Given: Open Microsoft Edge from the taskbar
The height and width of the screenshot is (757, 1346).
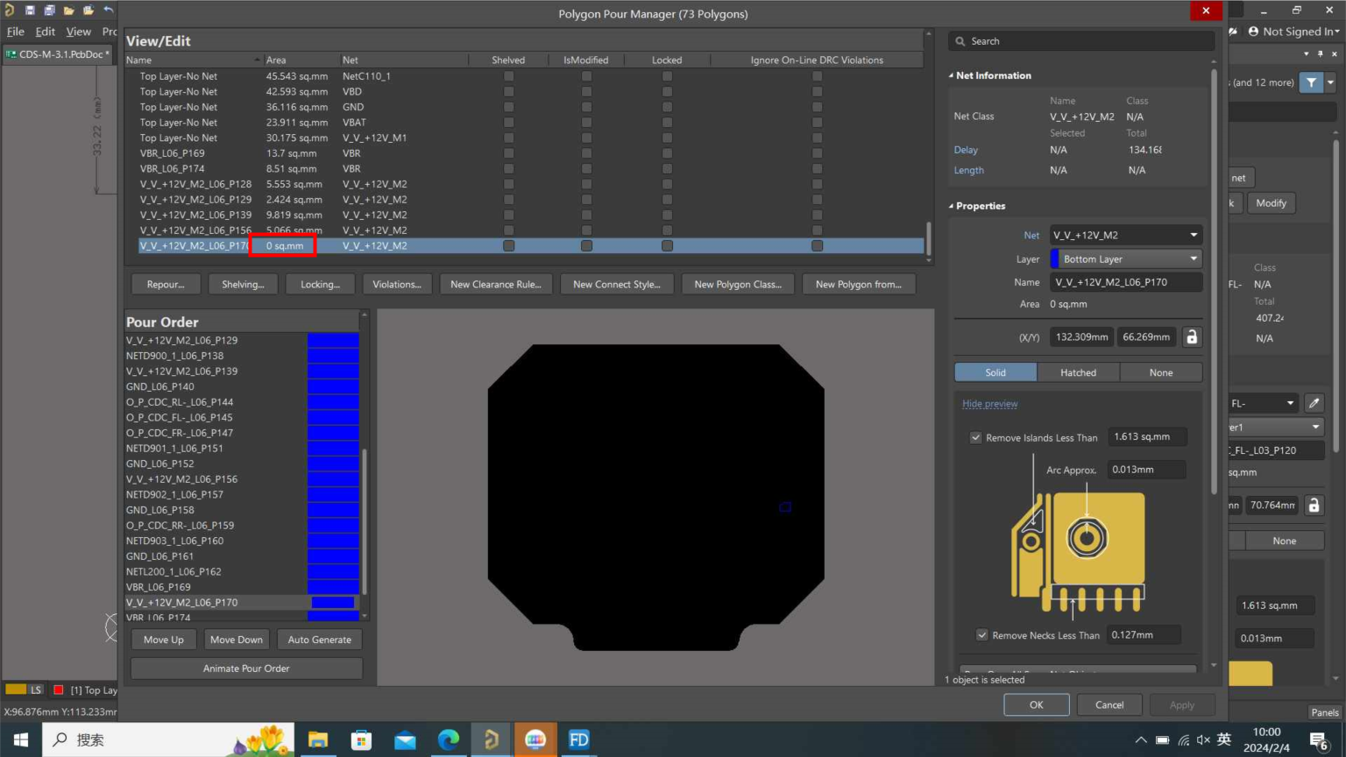Looking at the screenshot, I should (448, 739).
